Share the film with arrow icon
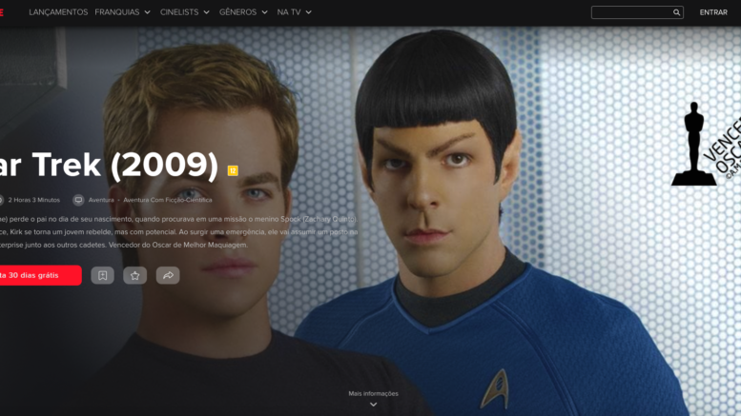741x416 pixels. (x=168, y=275)
